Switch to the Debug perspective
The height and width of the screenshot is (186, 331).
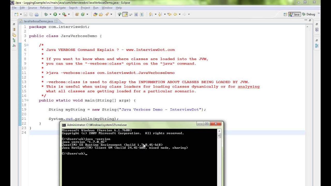[309, 14]
